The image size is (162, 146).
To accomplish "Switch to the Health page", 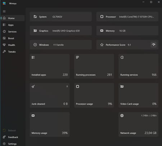I will tap(13, 45).
